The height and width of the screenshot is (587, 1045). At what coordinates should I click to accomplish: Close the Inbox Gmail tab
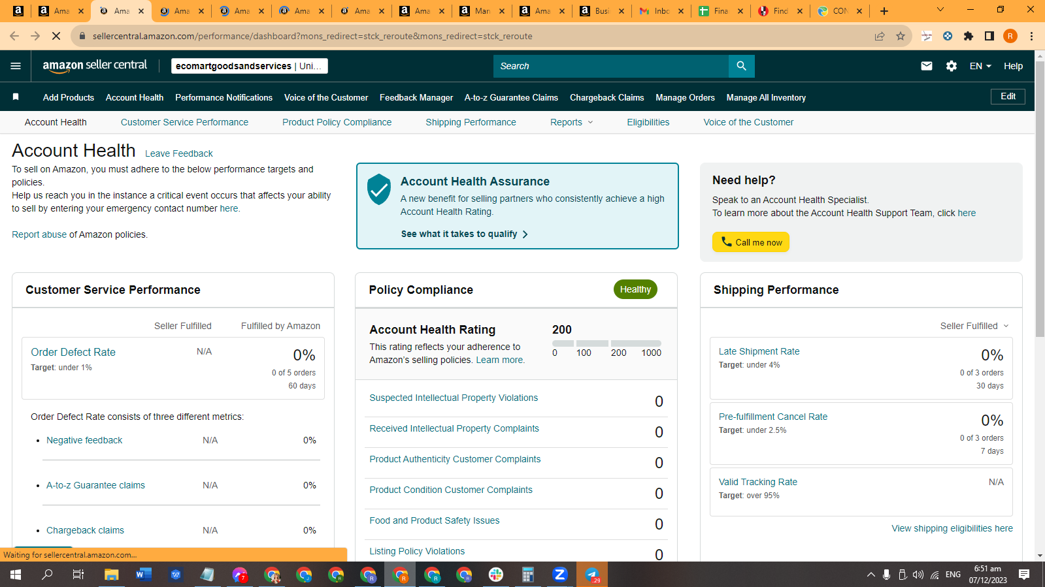680,11
